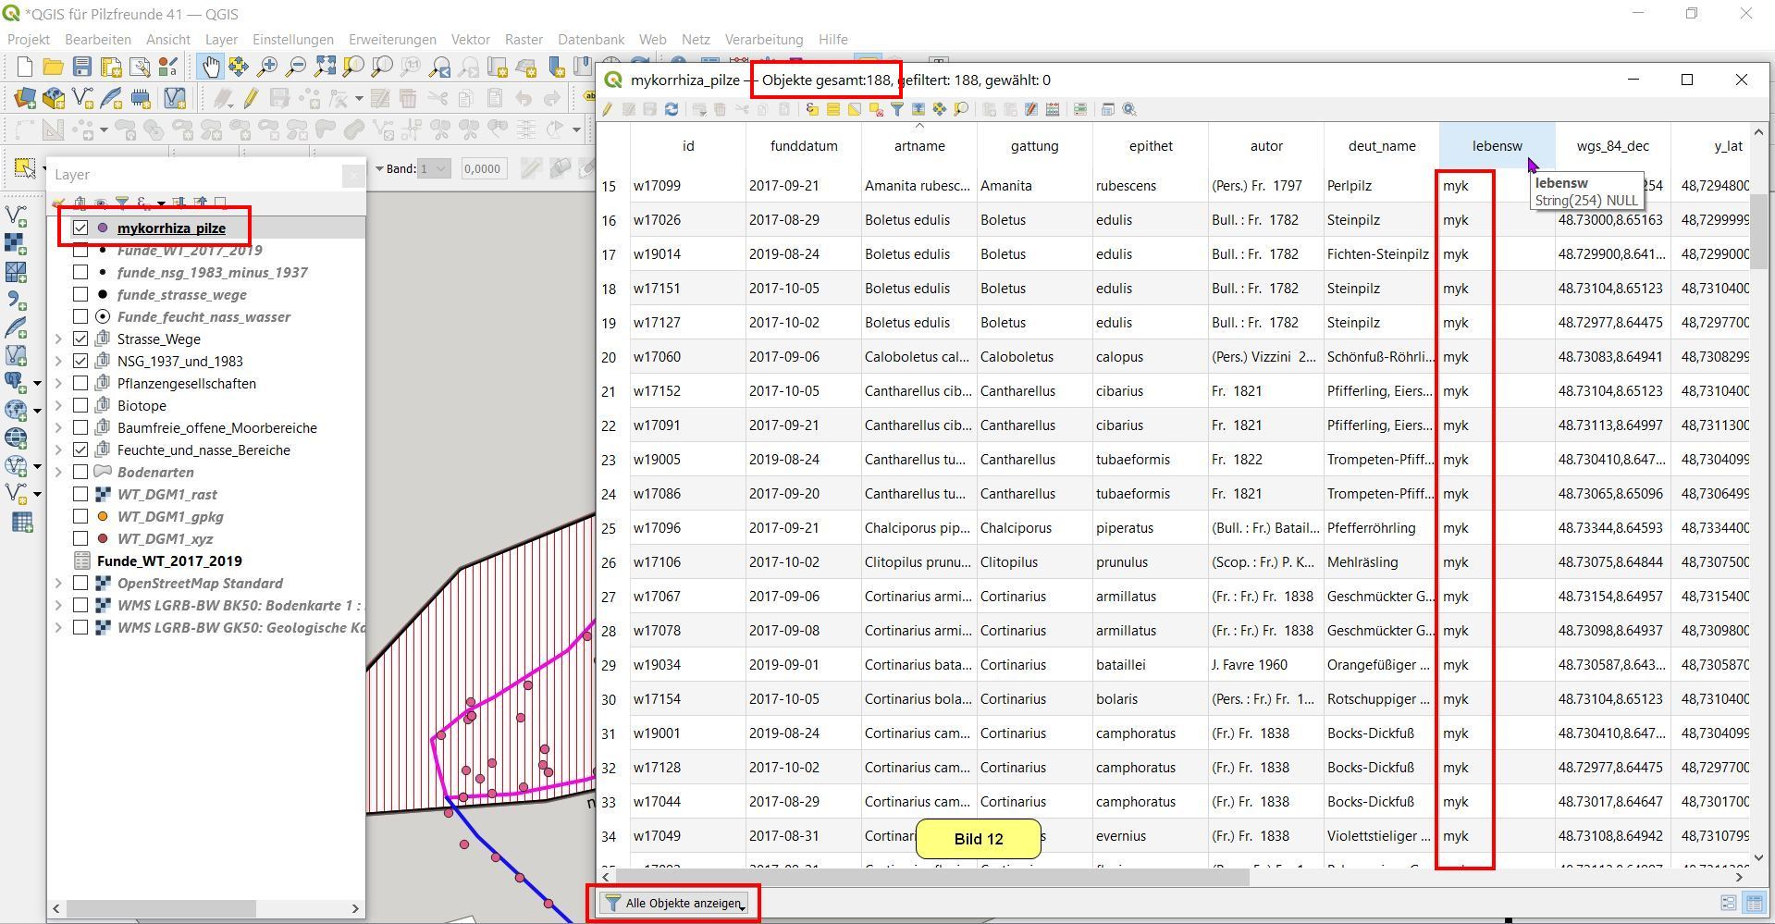The width and height of the screenshot is (1775, 924).
Task: Click the Zoom In magnifier tool
Action: pos(267,67)
